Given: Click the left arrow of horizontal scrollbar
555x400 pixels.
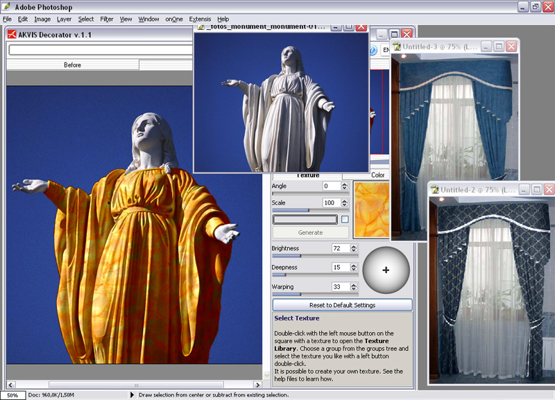Looking at the screenshot, I should point(10,385).
